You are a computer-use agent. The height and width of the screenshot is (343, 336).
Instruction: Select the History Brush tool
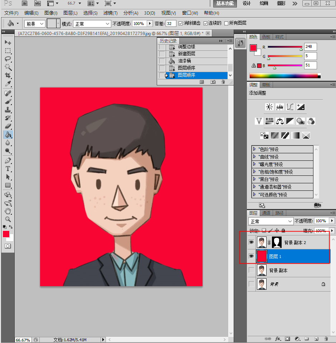(8, 118)
